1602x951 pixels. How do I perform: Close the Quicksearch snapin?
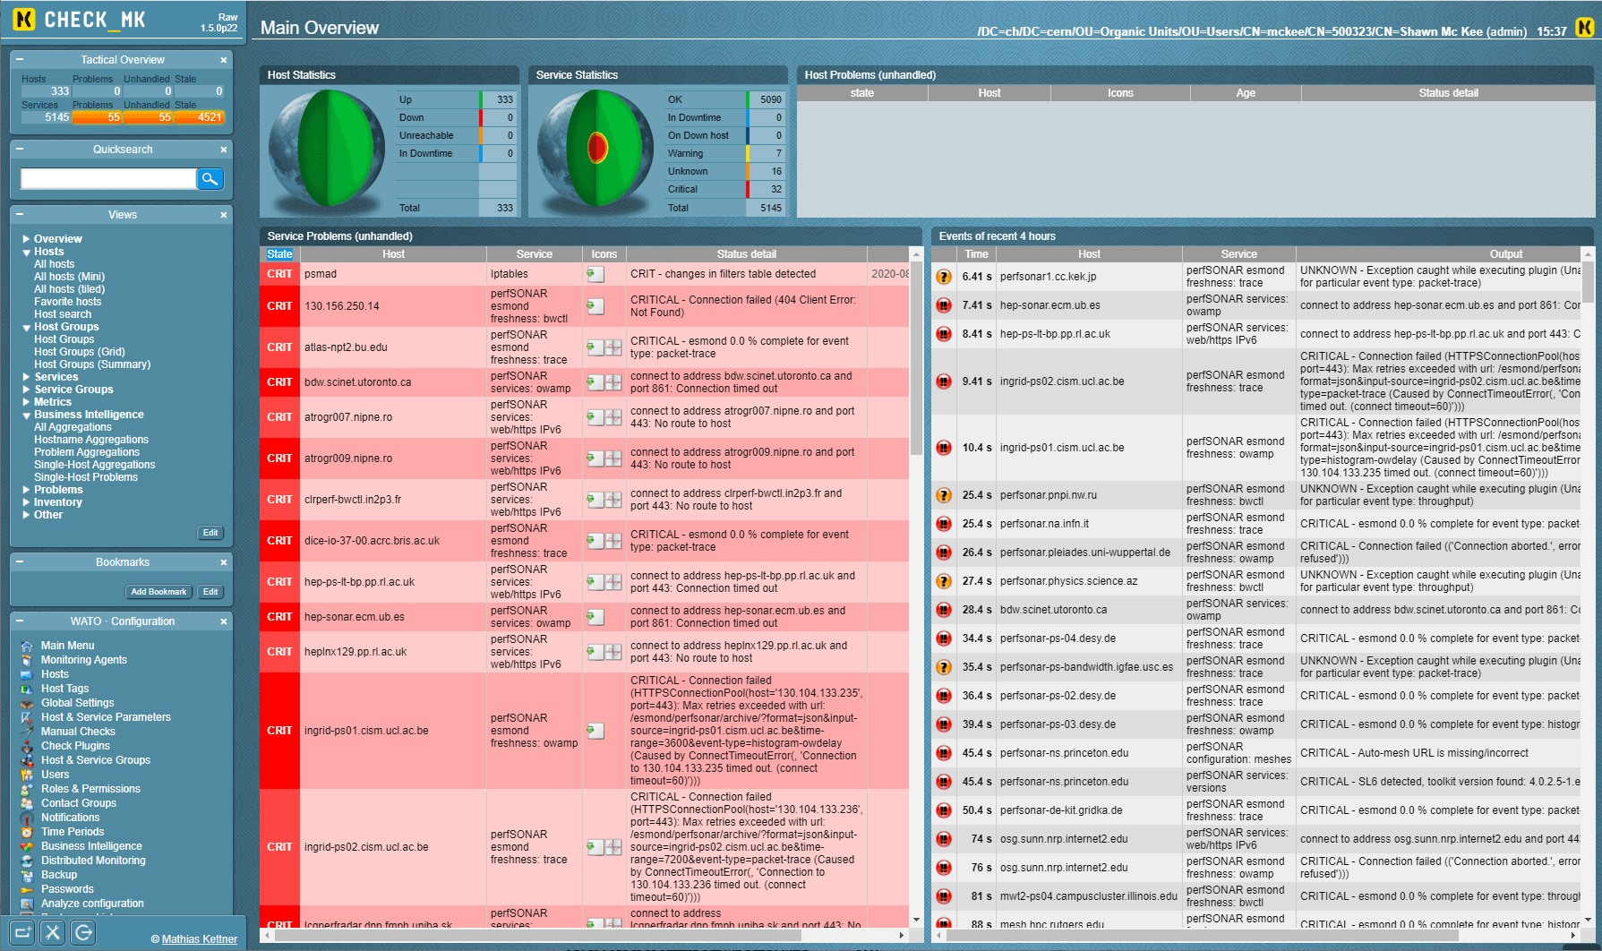pos(224,150)
